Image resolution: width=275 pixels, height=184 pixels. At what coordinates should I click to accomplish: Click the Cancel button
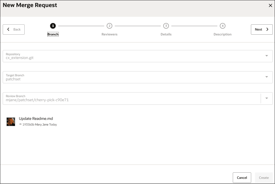tap(242, 178)
